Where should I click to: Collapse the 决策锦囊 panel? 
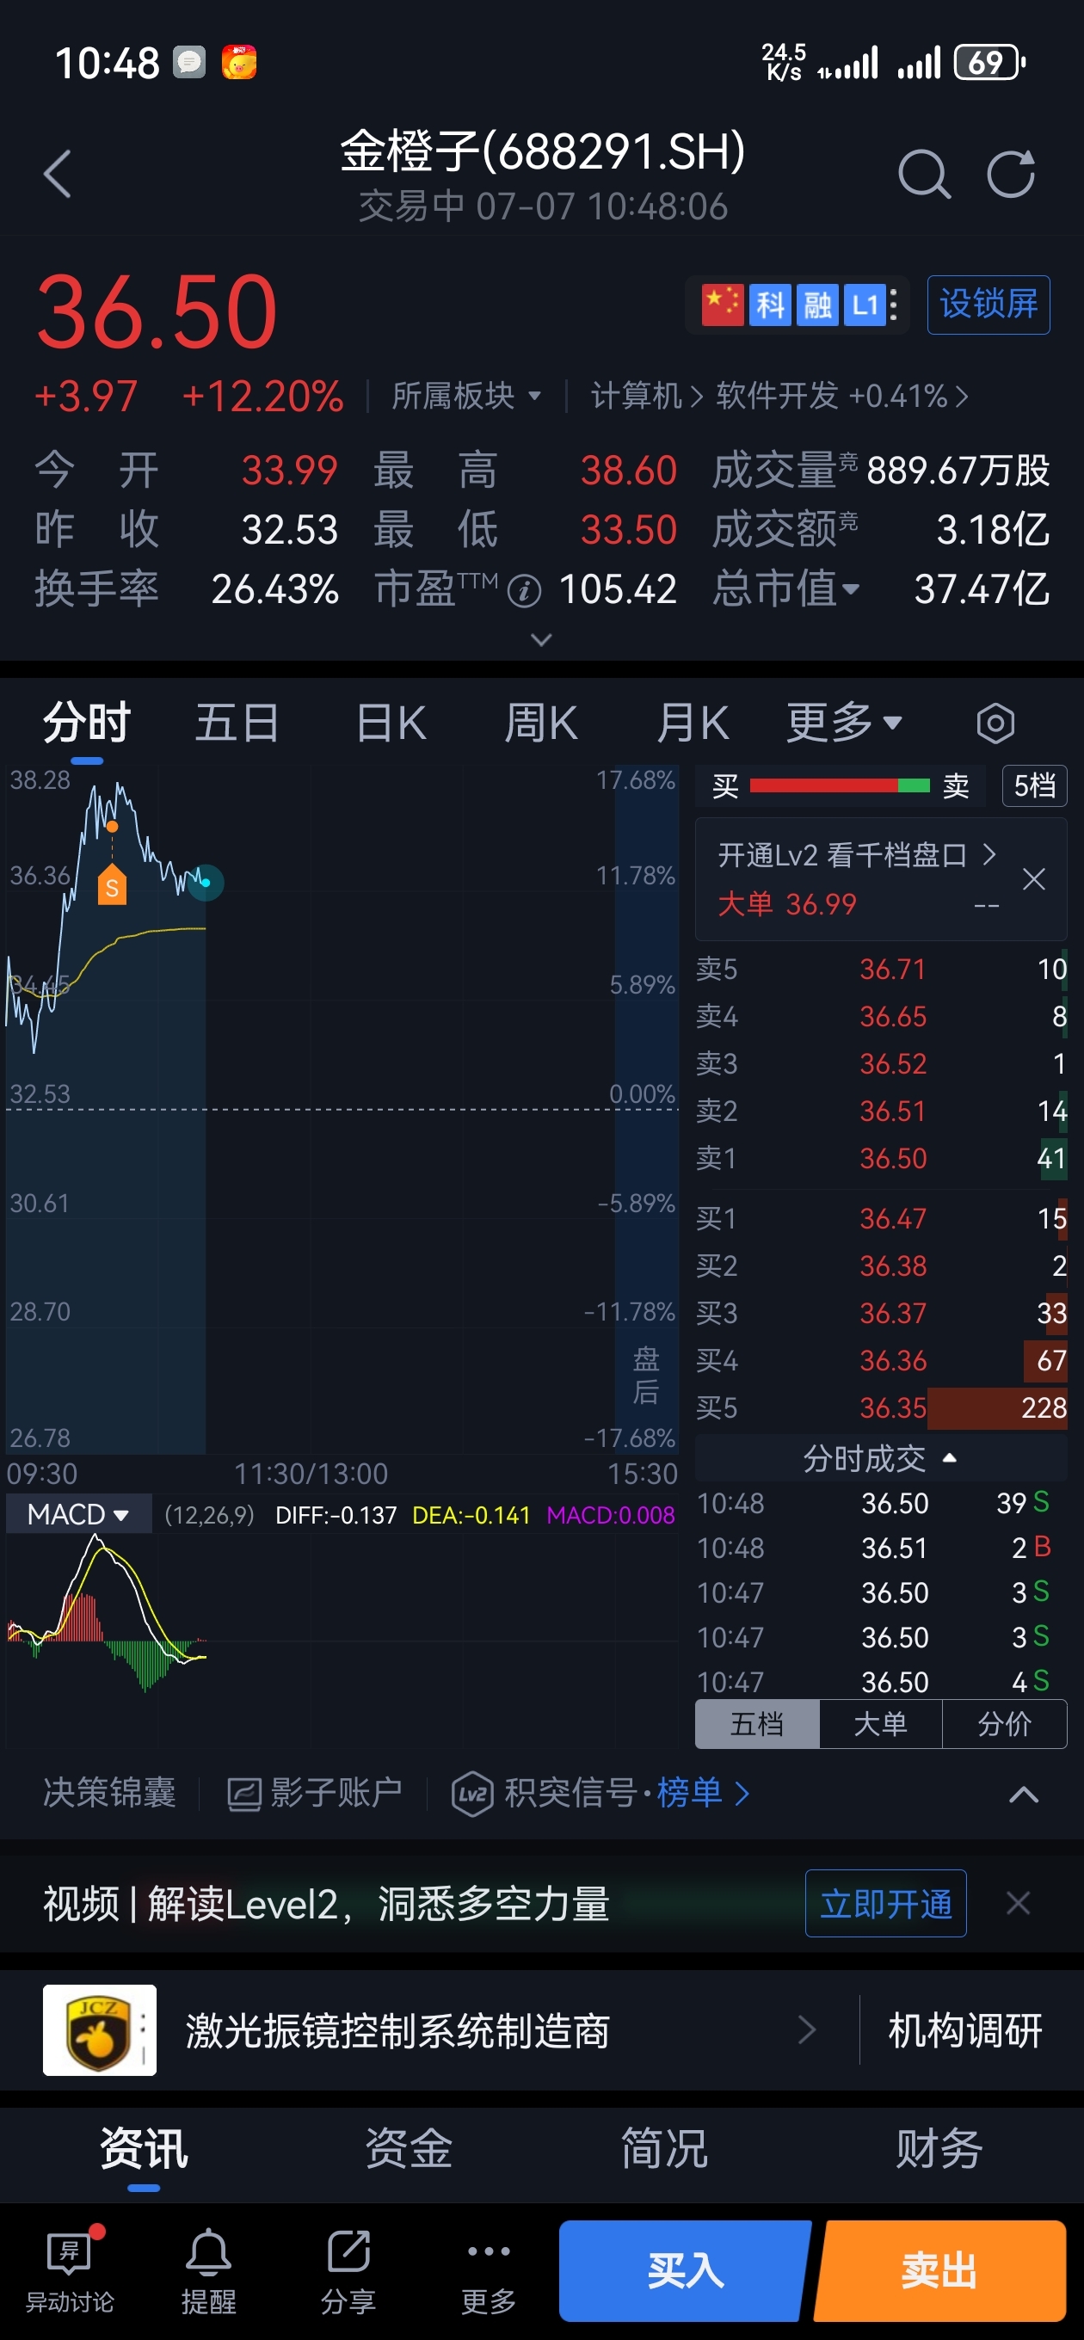pos(1024,1794)
